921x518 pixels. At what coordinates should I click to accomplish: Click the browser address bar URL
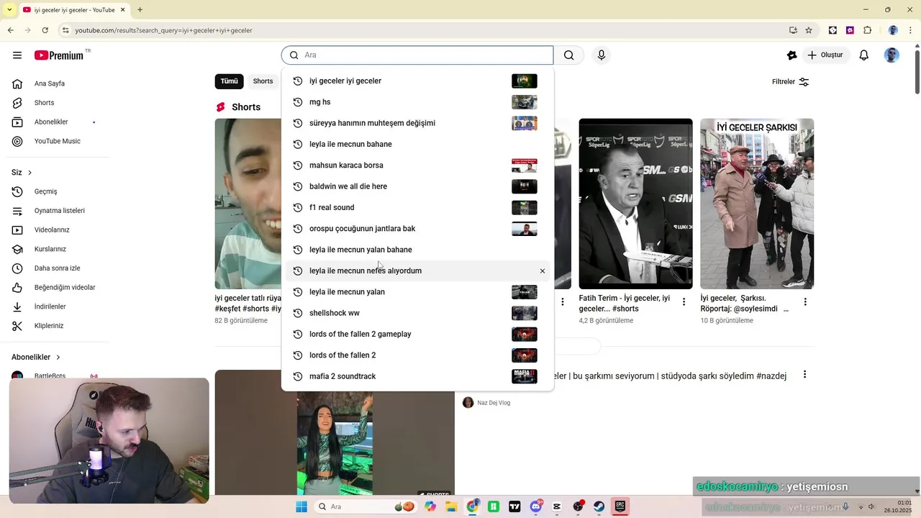point(163,30)
